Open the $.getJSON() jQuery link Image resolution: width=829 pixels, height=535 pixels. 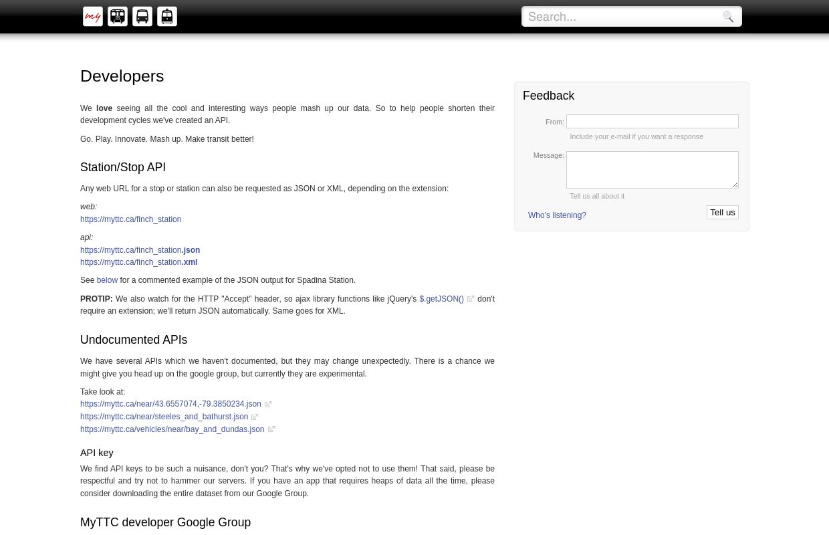coord(441,299)
